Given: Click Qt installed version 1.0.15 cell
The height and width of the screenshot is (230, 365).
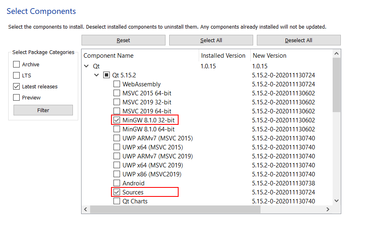Looking at the screenshot, I should coord(208,66).
